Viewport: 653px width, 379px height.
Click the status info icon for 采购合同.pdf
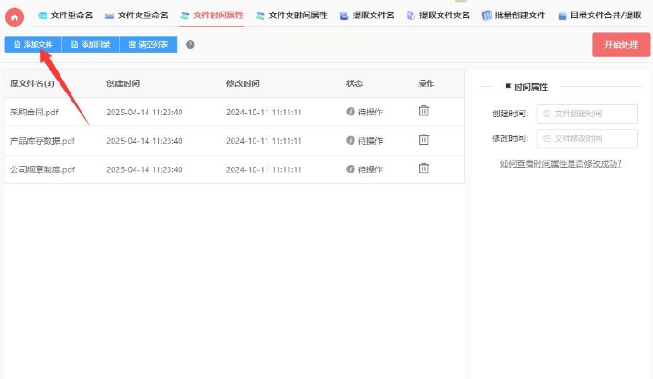click(x=350, y=112)
